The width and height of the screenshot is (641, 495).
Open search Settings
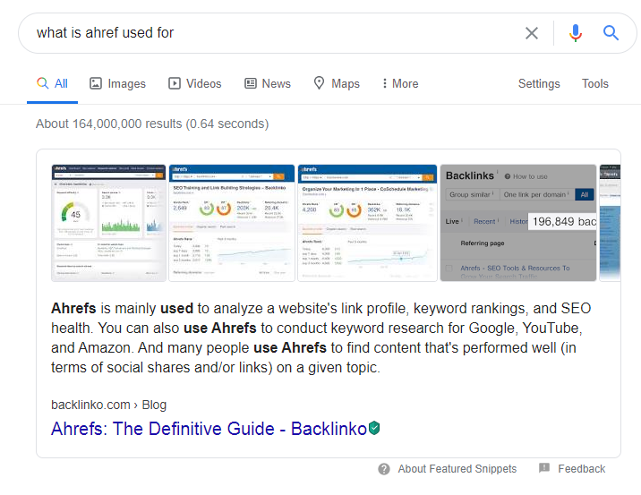point(539,84)
